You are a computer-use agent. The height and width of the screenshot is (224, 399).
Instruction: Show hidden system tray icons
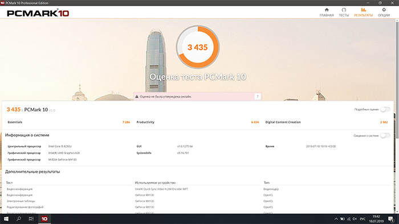336,219
